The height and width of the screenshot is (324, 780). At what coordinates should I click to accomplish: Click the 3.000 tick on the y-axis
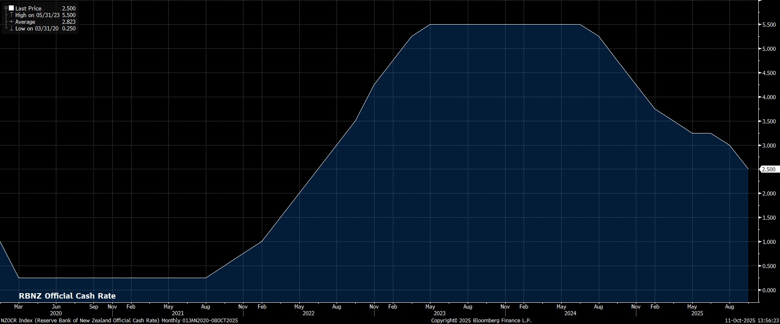pos(769,146)
